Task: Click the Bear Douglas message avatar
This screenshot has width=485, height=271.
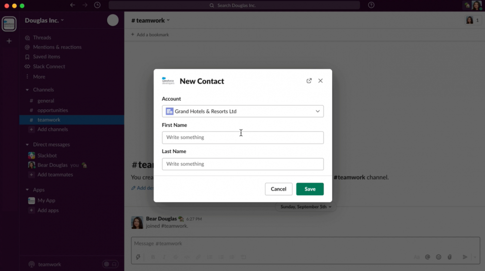Action: coord(137,223)
